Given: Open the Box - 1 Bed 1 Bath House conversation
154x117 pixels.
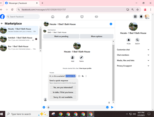Looking at the screenshot, I should pyautogui.click(x=19, y=48).
